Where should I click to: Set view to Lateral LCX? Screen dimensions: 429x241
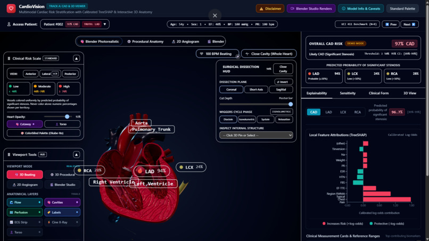pyautogui.click(x=50, y=74)
